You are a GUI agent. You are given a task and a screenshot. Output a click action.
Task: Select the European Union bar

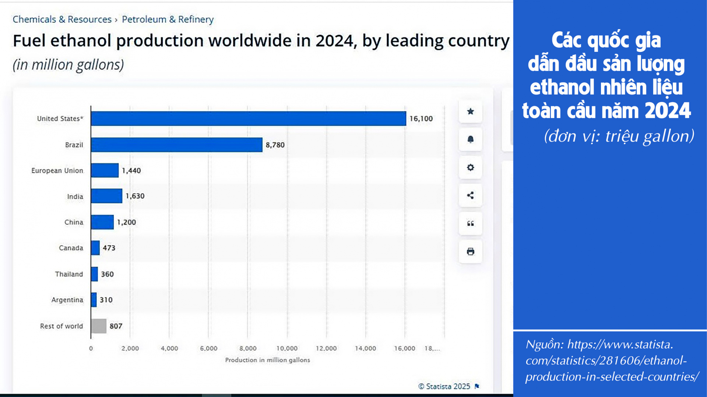pos(105,170)
